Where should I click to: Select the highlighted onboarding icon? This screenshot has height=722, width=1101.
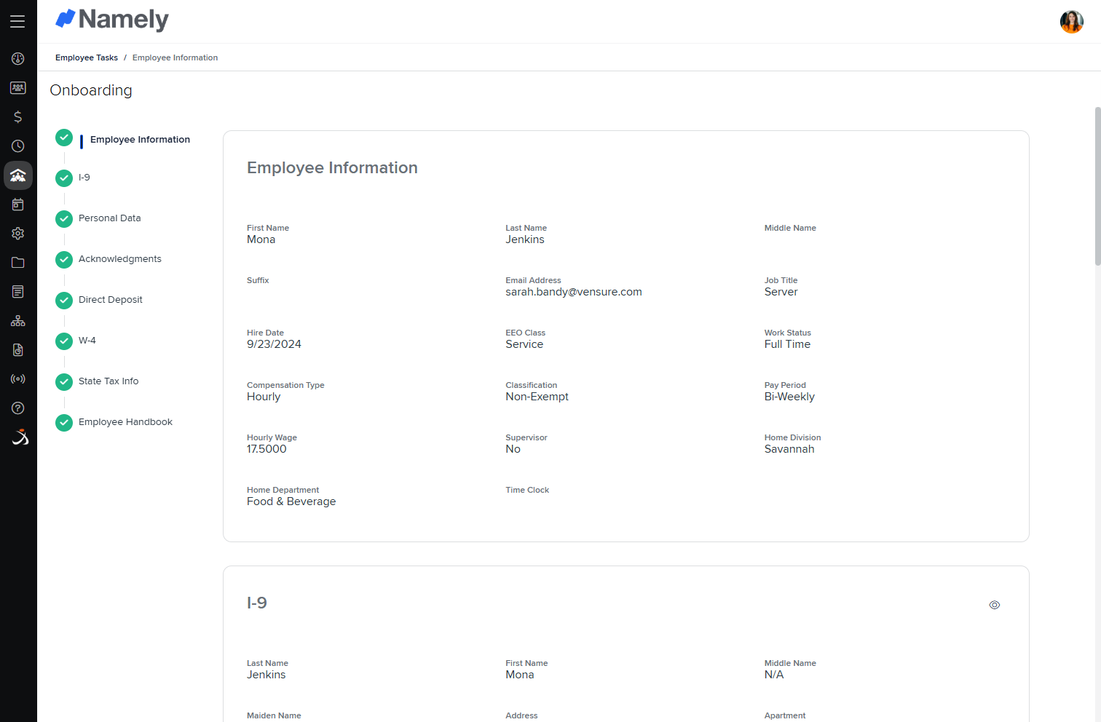tap(17, 175)
